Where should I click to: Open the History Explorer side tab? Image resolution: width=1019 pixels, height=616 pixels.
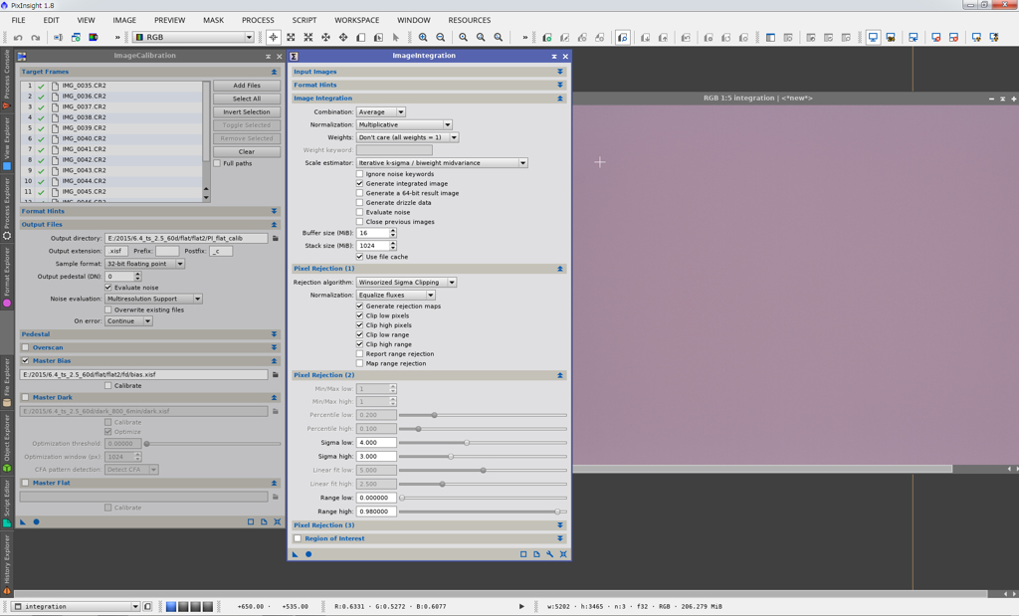[7, 564]
